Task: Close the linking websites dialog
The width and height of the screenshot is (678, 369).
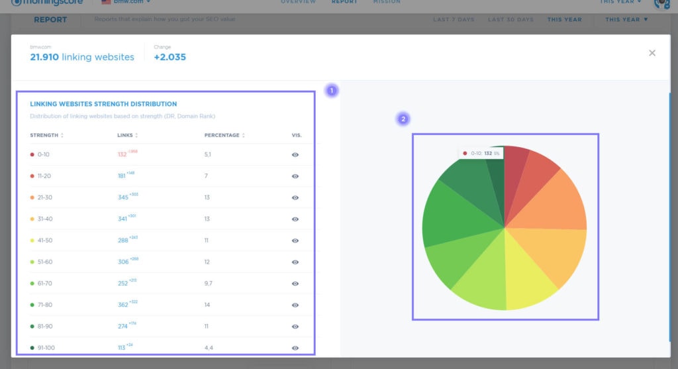Action: click(652, 53)
